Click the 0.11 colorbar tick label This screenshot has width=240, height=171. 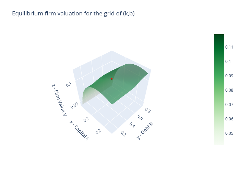click(229, 47)
